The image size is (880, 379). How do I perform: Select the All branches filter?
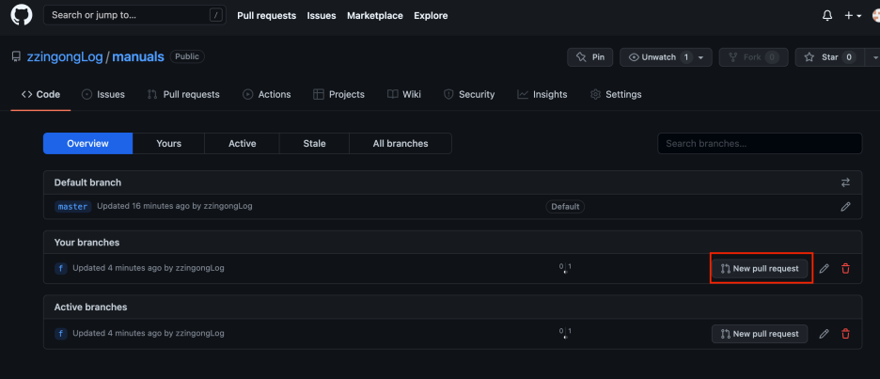(401, 144)
